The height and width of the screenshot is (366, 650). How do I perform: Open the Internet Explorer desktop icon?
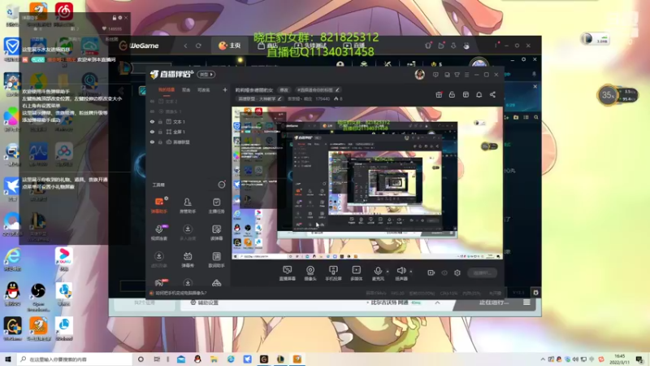[12, 259]
